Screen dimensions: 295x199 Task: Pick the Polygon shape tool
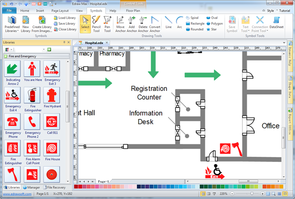(x=214, y=24)
